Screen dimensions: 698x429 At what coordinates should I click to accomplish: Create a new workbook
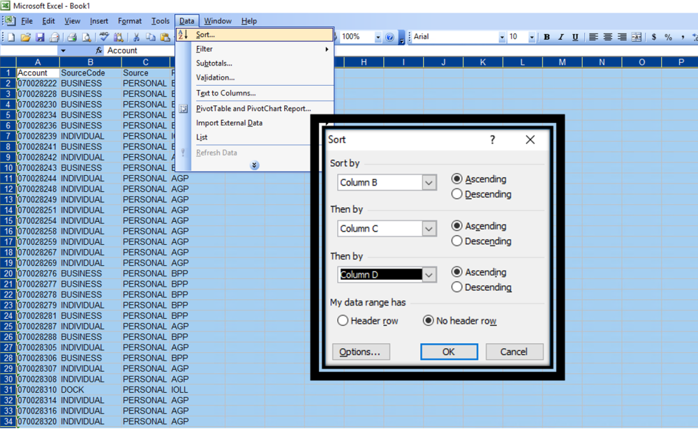coord(10,36)
